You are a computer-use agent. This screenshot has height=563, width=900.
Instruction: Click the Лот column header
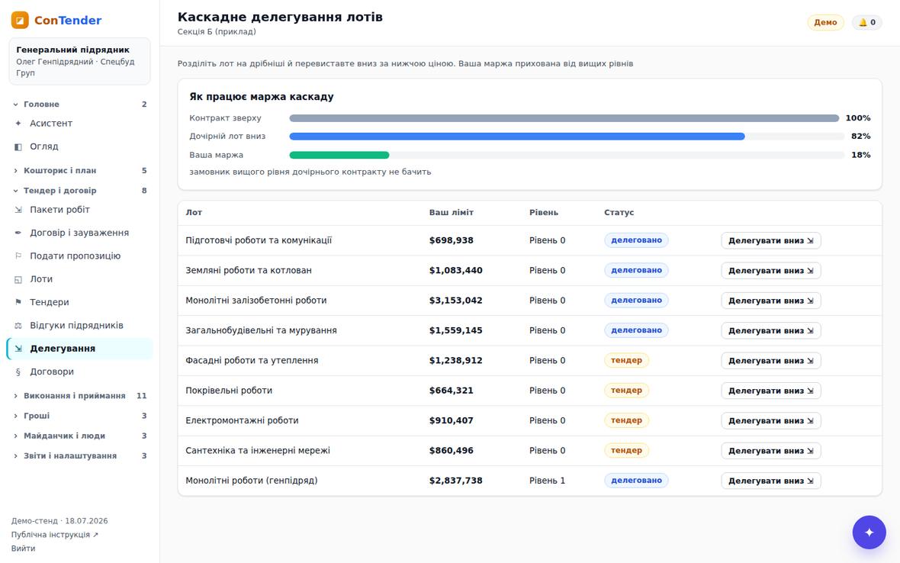pos(194,212)
